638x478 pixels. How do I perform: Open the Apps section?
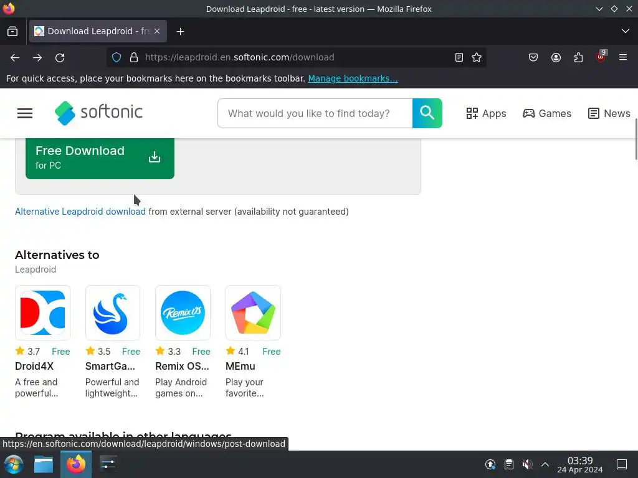point(486,113)
